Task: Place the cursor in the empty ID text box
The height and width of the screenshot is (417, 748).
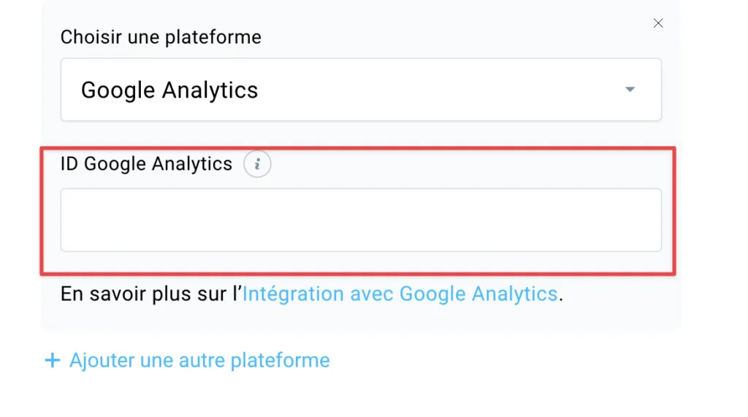Action: pyautogui.click(x=361, y=220)
